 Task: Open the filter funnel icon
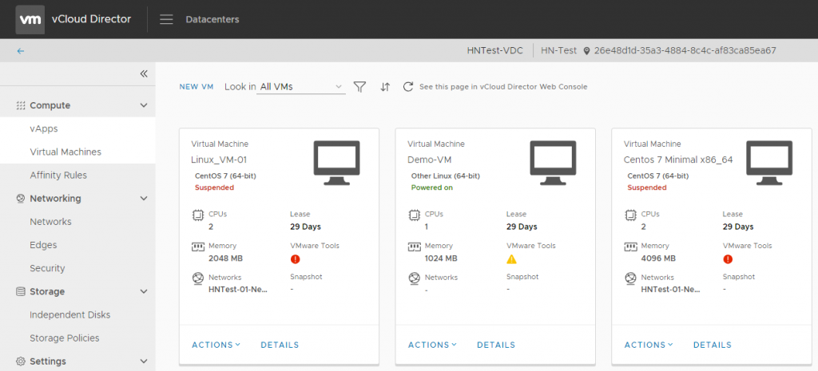point(359,86)
